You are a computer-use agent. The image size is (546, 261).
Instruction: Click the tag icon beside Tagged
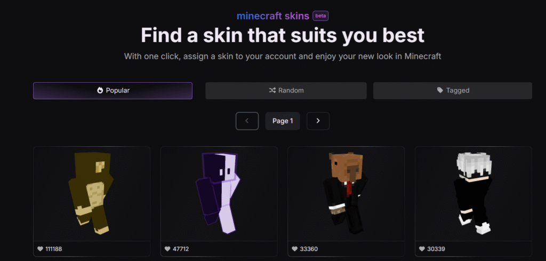pos(440,91)
